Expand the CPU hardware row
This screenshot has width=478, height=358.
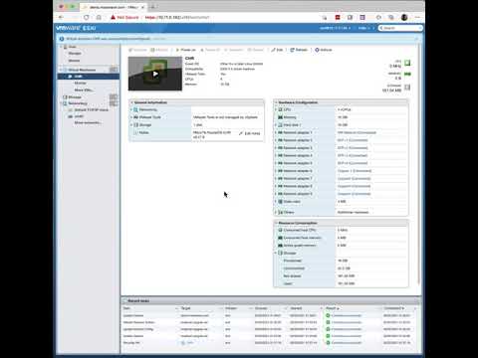pos(276,109)
